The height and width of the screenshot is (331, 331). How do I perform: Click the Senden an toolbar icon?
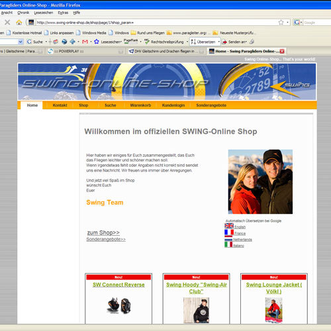coord(224,42)
